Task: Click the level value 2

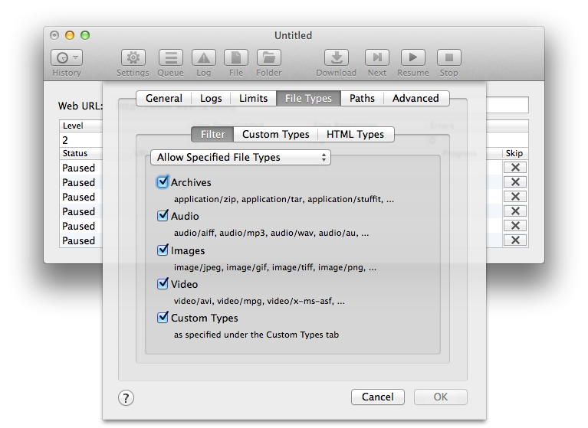Action: coord(65,140)
